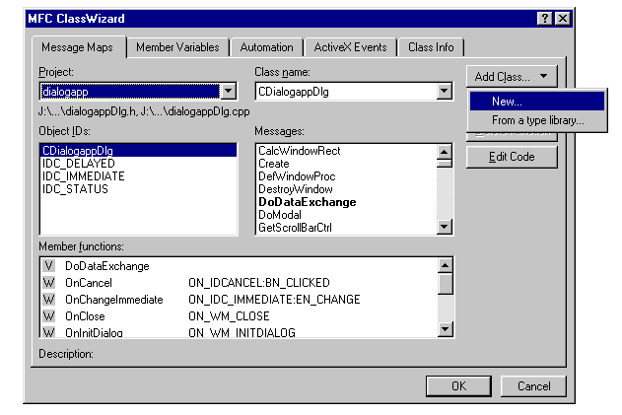Click Member functions scrollbar thumb
The height and width of the screenshot is (415, 622).
(446, 283)
